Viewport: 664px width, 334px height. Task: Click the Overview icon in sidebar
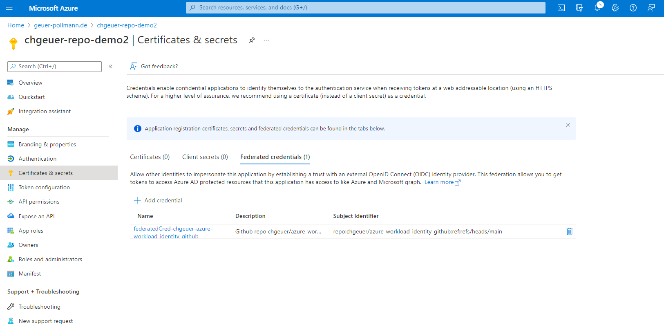(11, 83)
